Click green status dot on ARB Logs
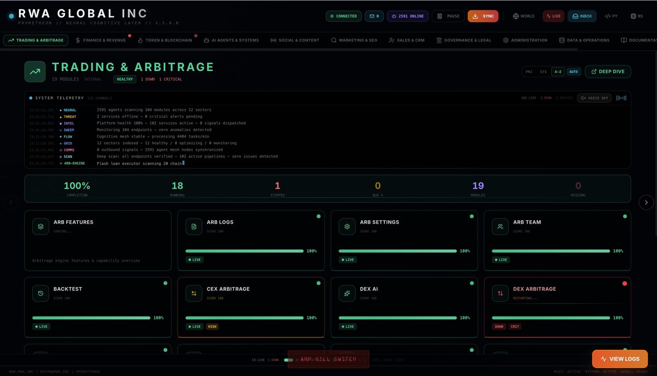The width and height of the screenshot is (657, 376). coord(318,217)
